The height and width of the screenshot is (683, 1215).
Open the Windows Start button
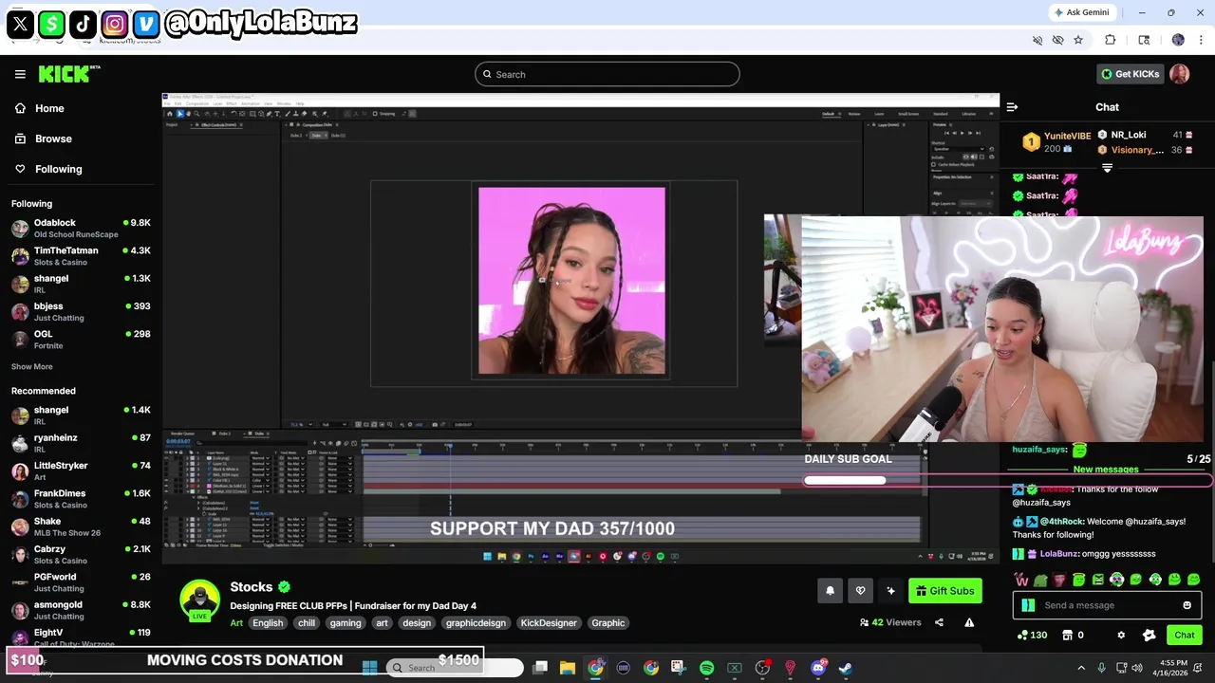(x=370, y=668)
